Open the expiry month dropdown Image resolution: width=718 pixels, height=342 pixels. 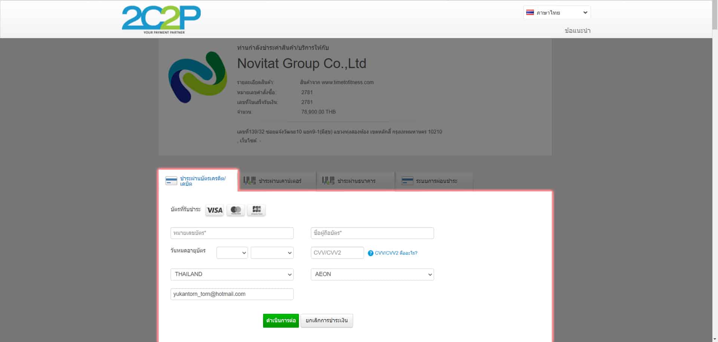[x=232, y=253]
